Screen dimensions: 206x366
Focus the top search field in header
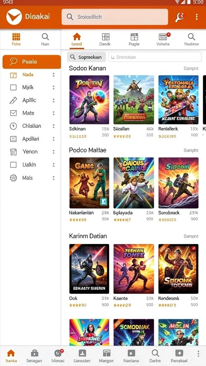coord(115,17)
